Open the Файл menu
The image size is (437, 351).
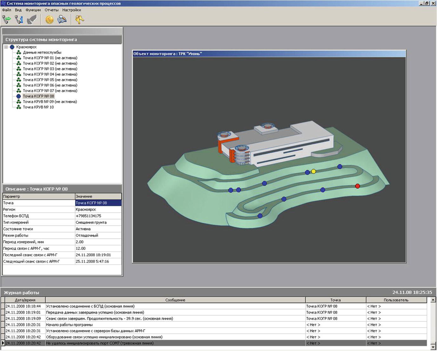(7, 10)
